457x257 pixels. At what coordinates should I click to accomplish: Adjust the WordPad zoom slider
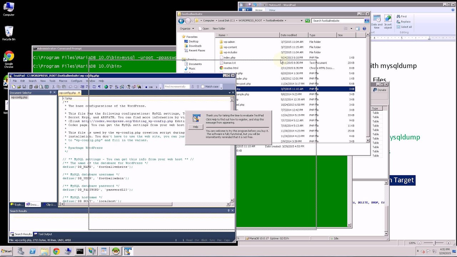tap(435, 243)
